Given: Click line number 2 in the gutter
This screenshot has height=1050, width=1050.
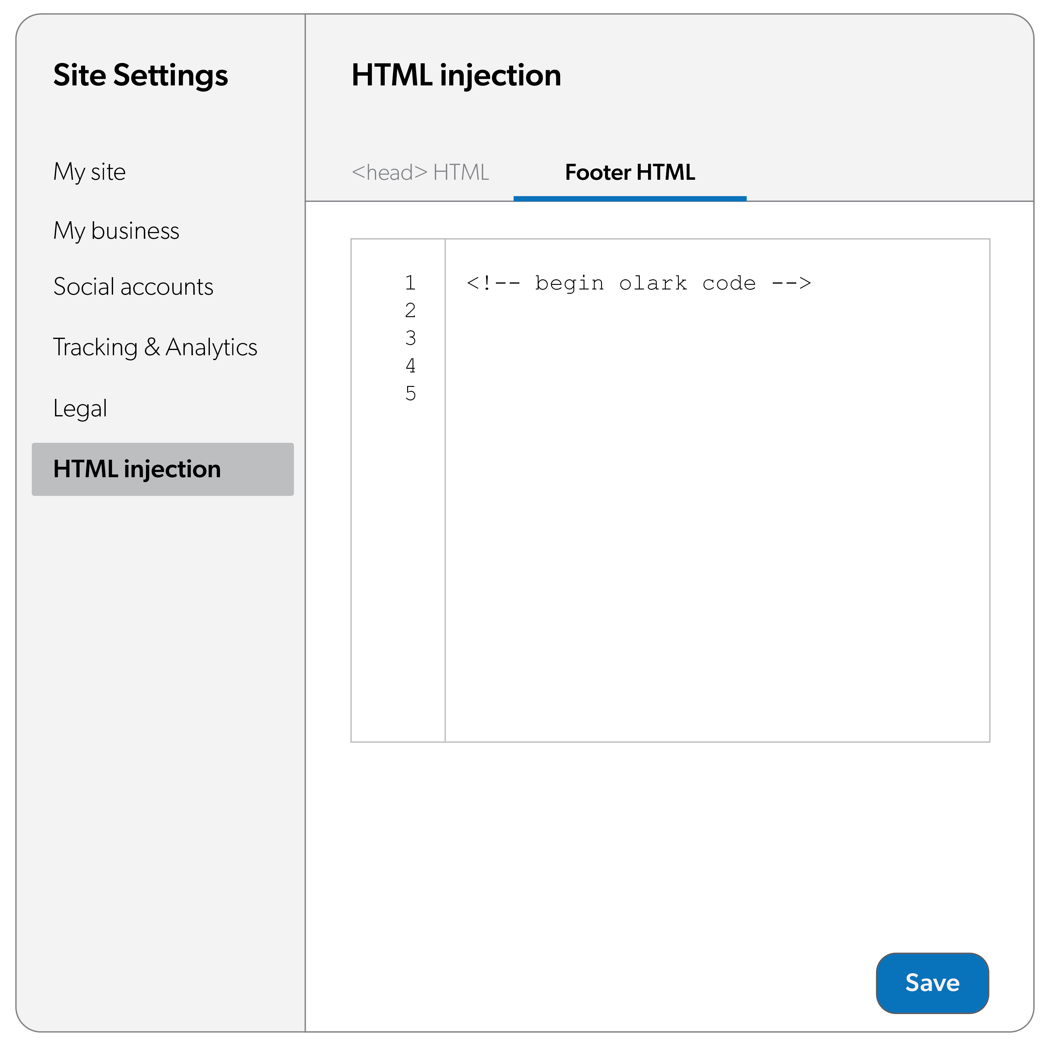Looking at the screenshot, I should pyautogui.click(x=410, y=310).
